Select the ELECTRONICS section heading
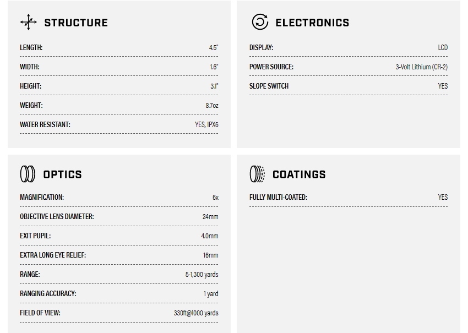This screenshot has width=468, height=333. pyautogui.click(x=312, y=23)
